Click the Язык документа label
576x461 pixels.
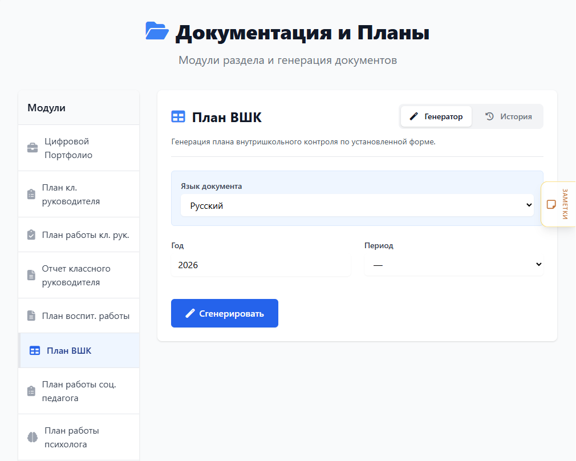coord(211,186)
